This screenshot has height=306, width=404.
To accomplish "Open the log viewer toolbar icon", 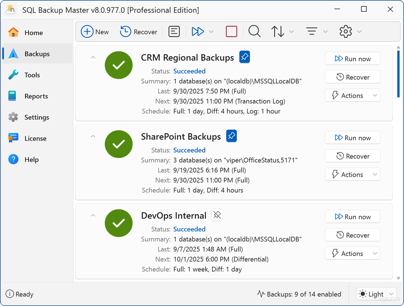I will (174, 31).
